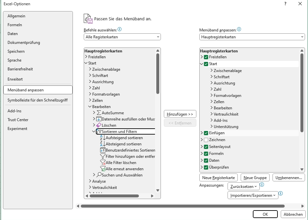Click the Benutzerdefiniertes Sortieren icon
Screen dimensions: 308x220
pos(103,150)
